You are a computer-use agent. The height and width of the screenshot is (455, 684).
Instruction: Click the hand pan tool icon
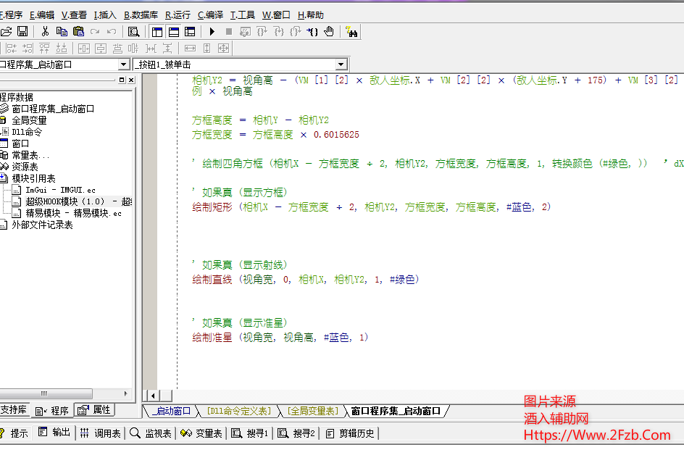coord(329,31)
